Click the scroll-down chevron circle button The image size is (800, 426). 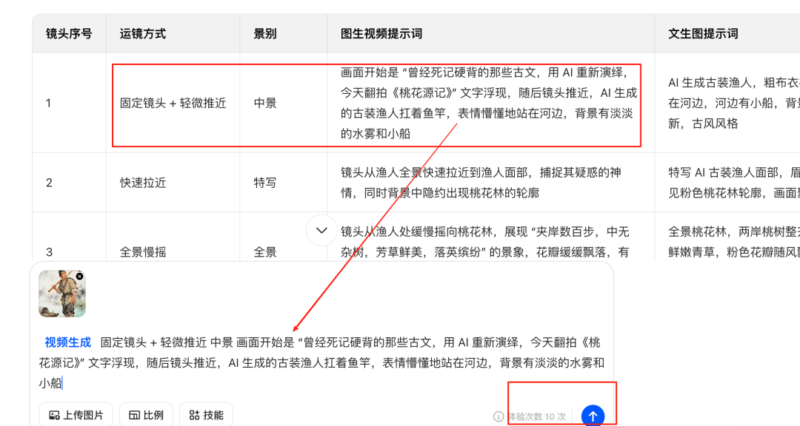click(x=321, y=231)
